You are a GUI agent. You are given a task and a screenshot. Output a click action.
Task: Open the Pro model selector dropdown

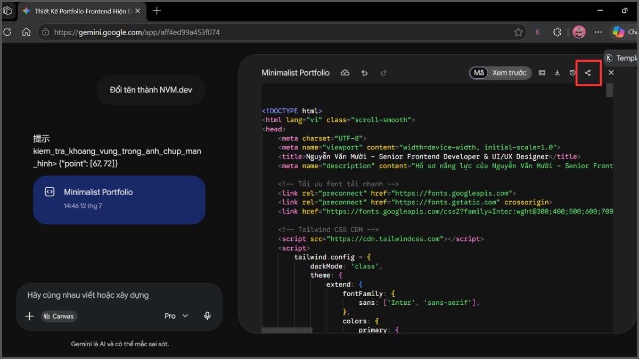(176, 316)
